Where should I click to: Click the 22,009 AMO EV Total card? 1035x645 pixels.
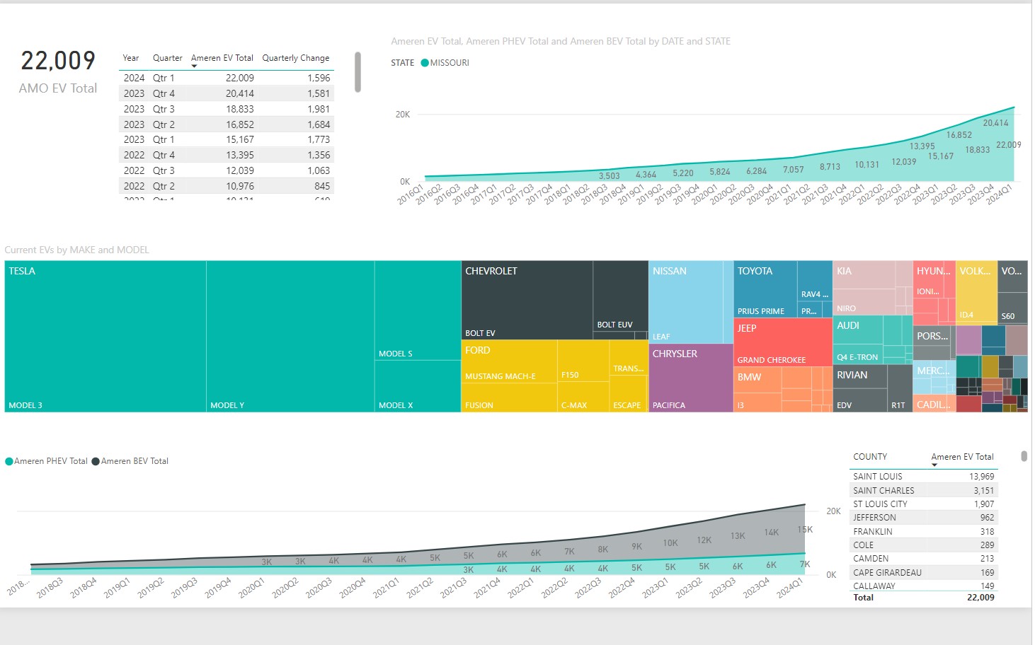coord(58,71)
